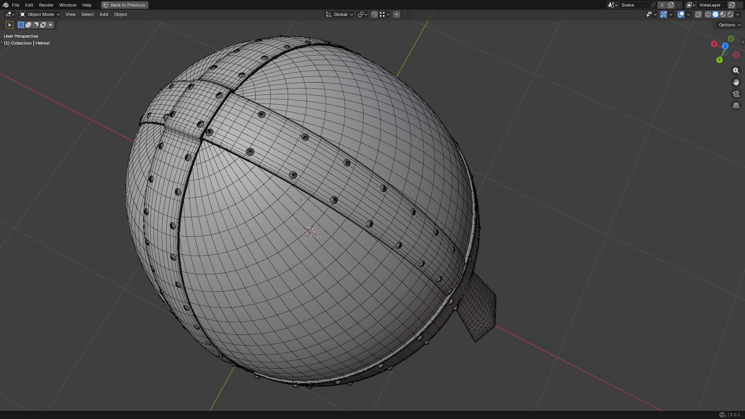Viewport: 745px width, 419px height.
Task: Expand the sidebar arrow at right edge
Action: (x=743, y=42)
